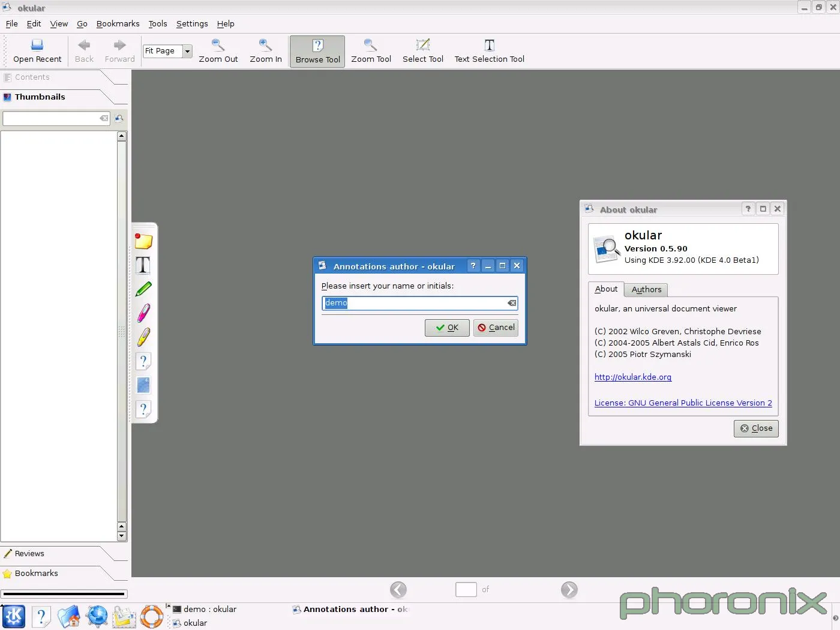Click the Forward navigation arrow
The image size is (840, 630).
point(119,51)
